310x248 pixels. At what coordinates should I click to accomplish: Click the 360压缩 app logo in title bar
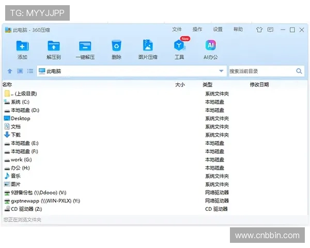pos(8,30)
